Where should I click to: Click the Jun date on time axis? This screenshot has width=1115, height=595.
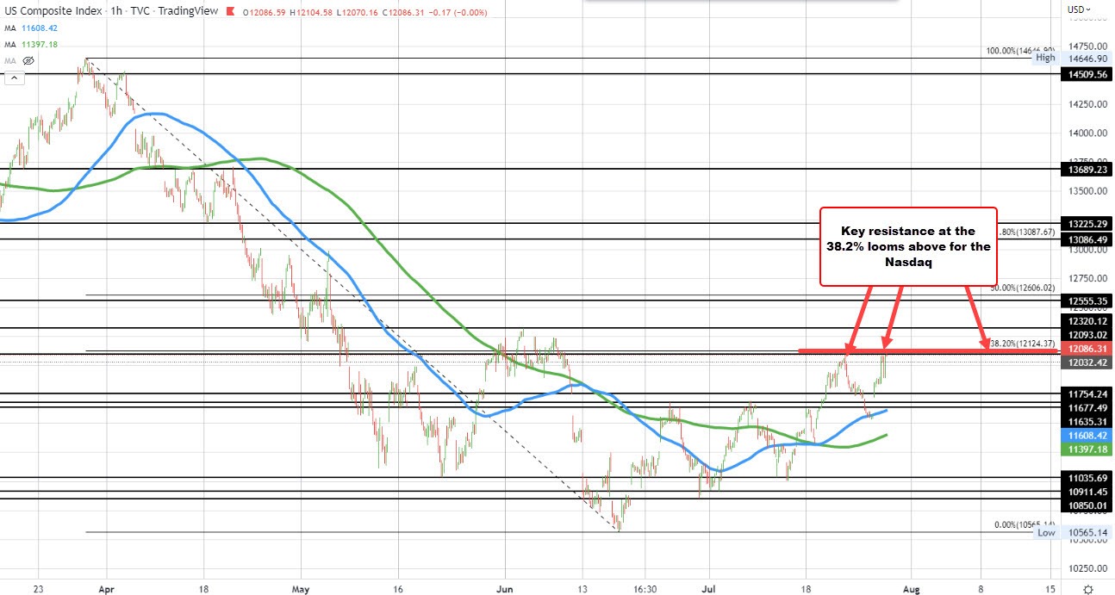[505, 589]
